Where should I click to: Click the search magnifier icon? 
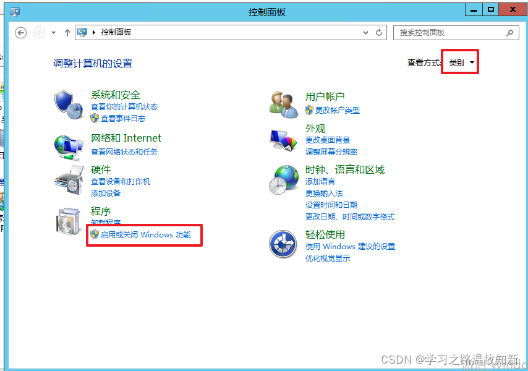510,33
